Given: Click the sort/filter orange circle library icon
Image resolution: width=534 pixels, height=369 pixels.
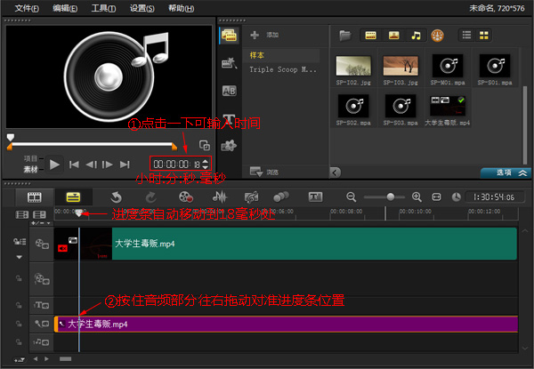Looking at the screenshot, I should coord(437,35).
